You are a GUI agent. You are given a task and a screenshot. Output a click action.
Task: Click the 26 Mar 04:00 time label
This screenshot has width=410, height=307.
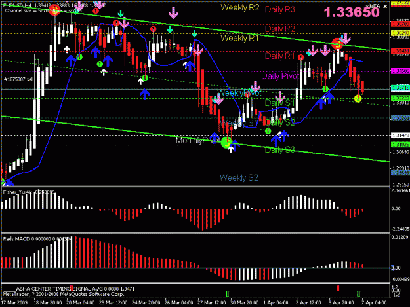click(x=178, y=303)
